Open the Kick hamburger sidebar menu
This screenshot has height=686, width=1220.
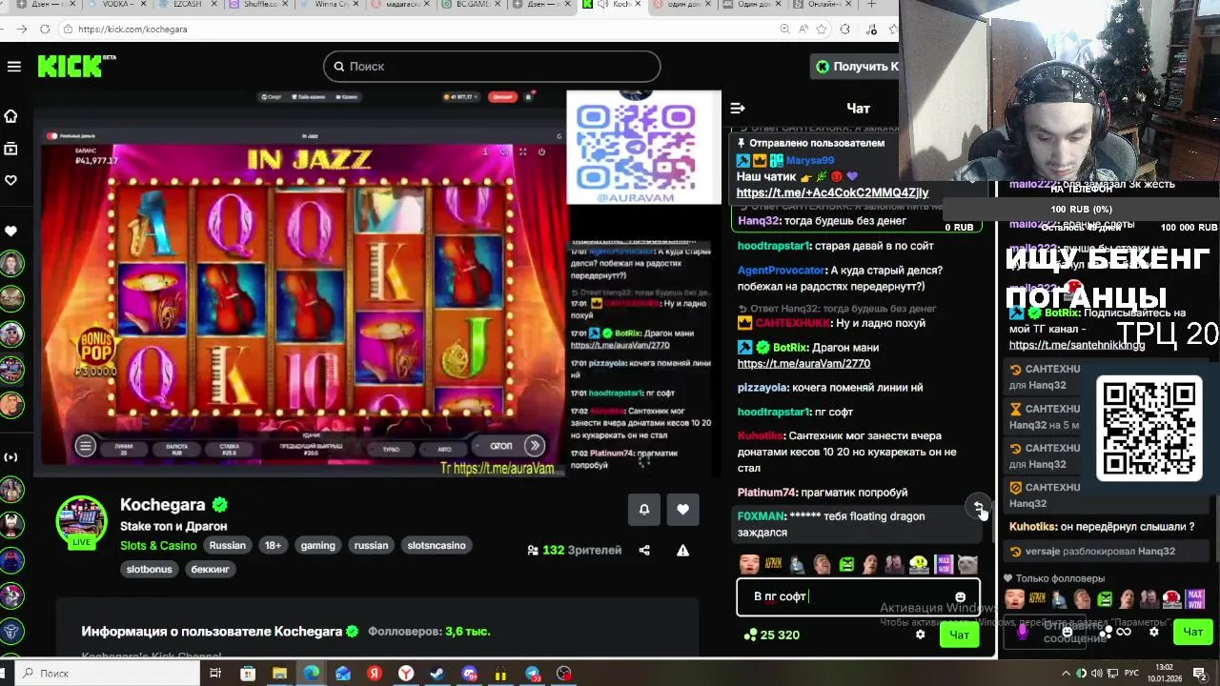pyautogui.click(x=13, y=66)
